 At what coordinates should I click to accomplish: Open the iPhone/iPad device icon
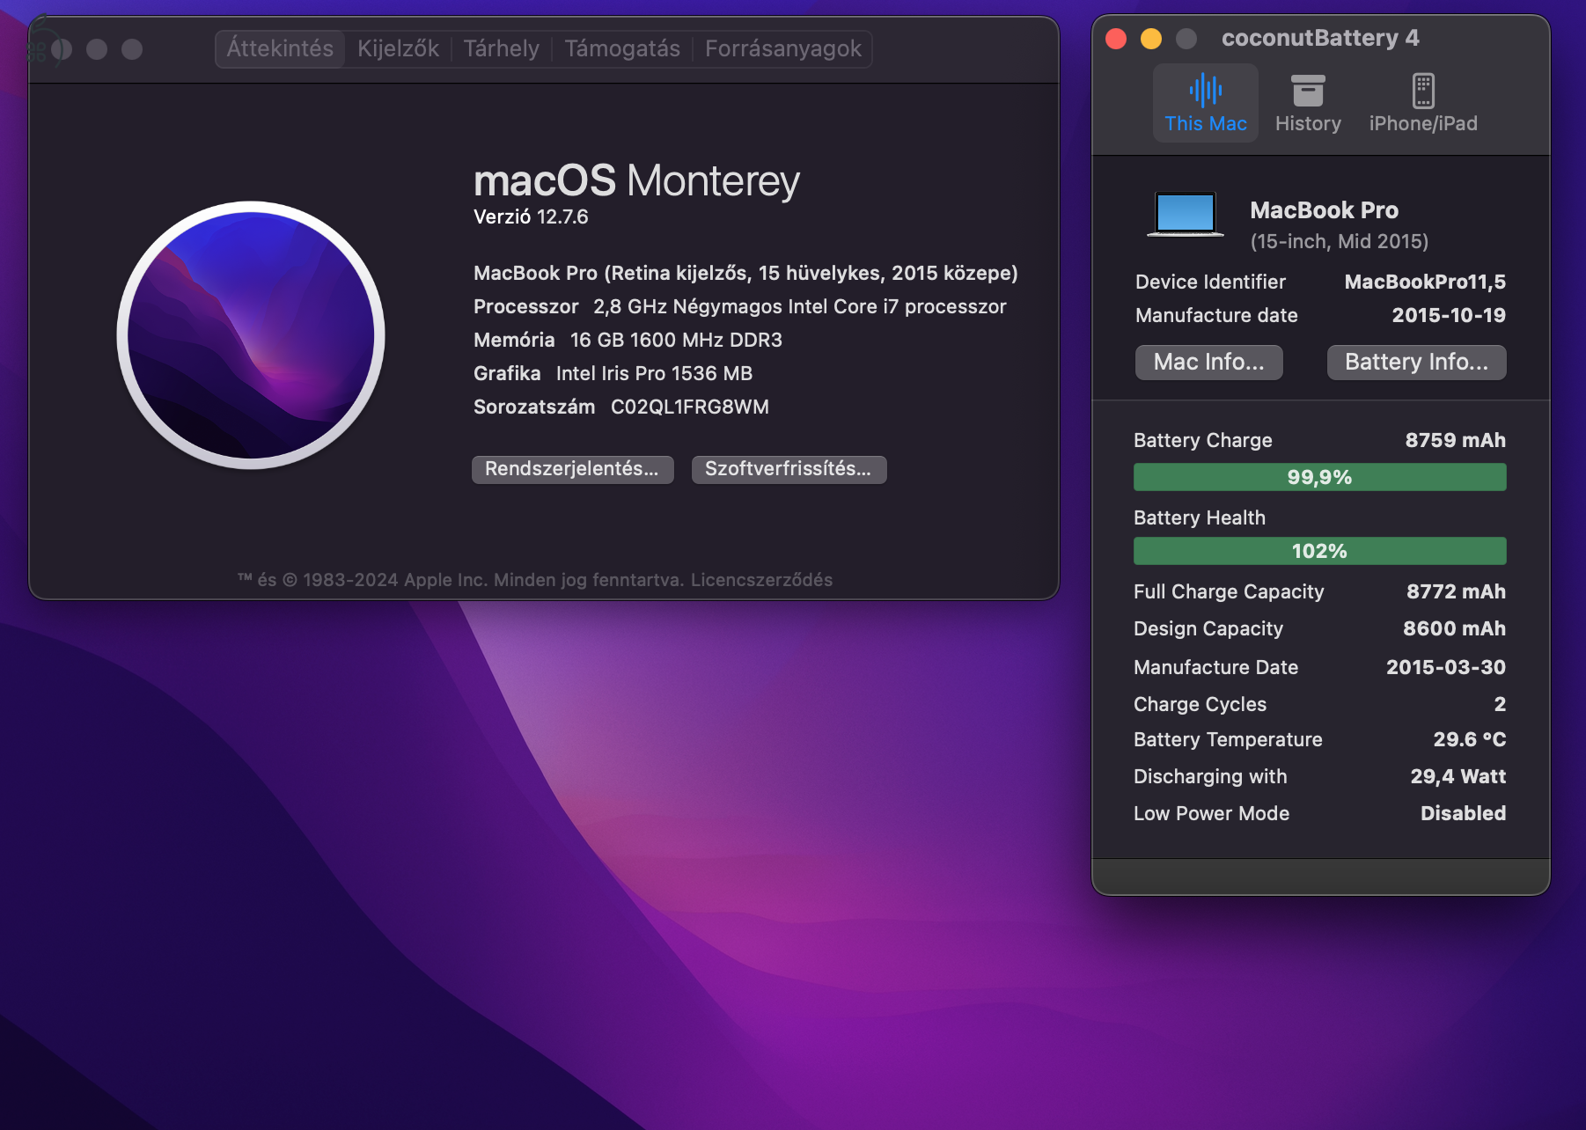point(1423,91)
